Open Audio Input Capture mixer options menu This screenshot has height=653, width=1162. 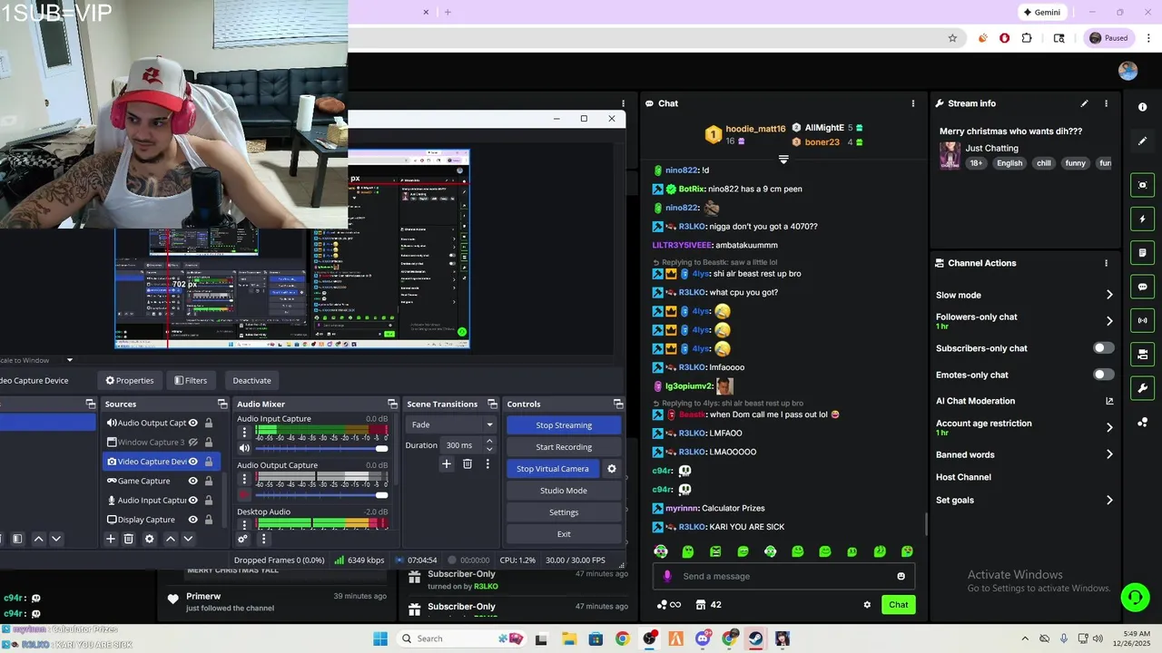coord(244,433)
